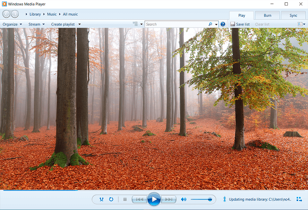This screenshot has width=308, height=210.
Task: Turn on shuffle playback
Action: 101,199
